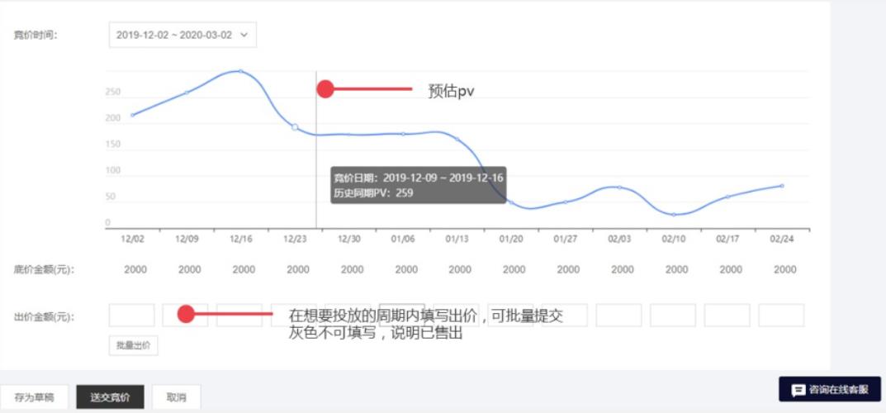Focus the bid amount field under 02/24
The height and width of the screenshot is (413, 886).
[781, 316]
